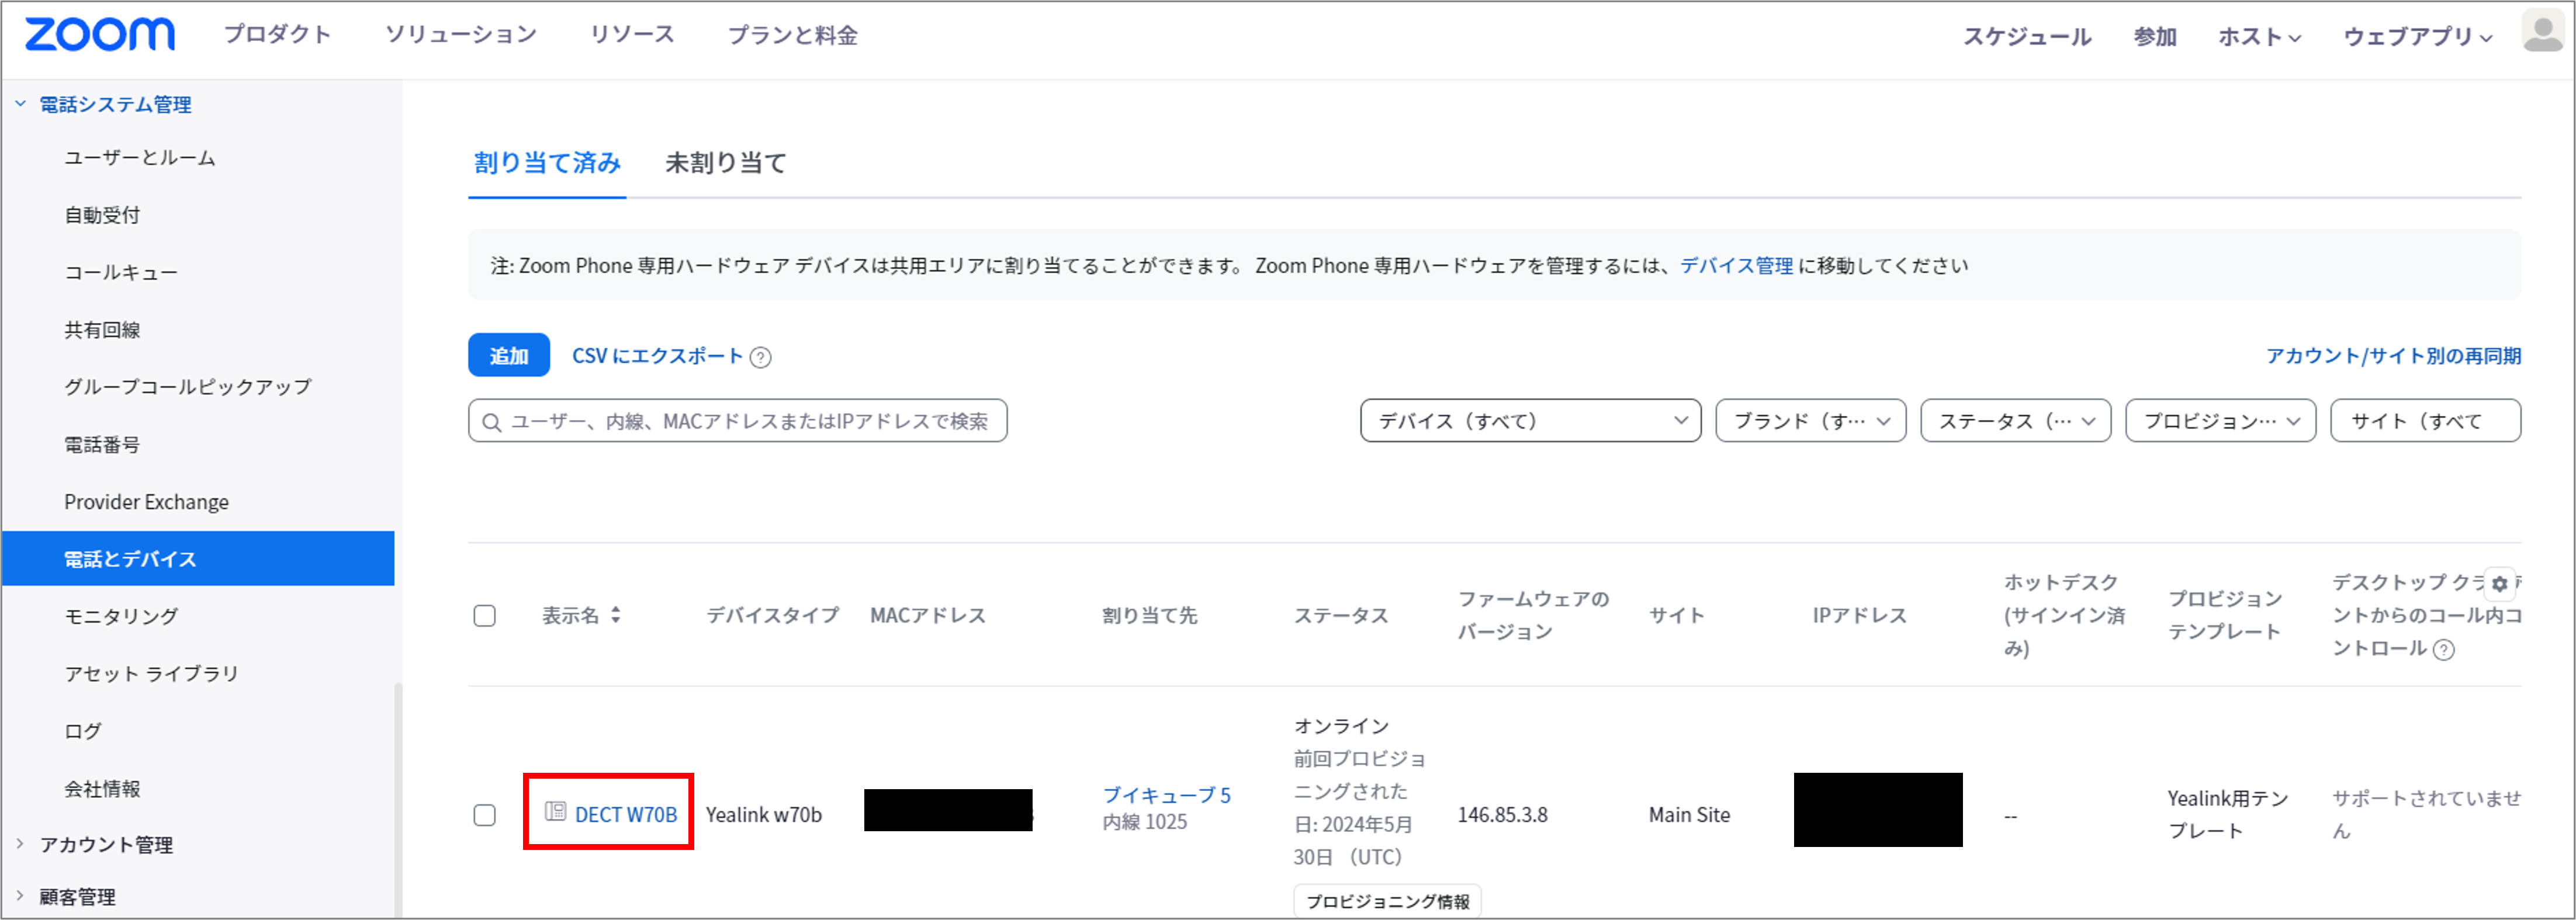Switch to 割り当て済み tab
The width and height of the screenshot is (2576, 920).
[547, 163]
